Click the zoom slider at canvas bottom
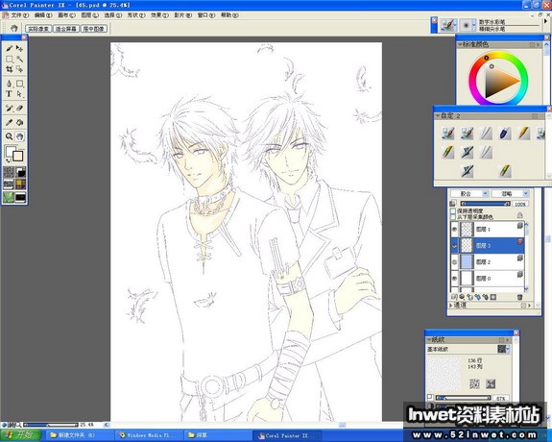552x442 pixels. click(x=50, y=425)
